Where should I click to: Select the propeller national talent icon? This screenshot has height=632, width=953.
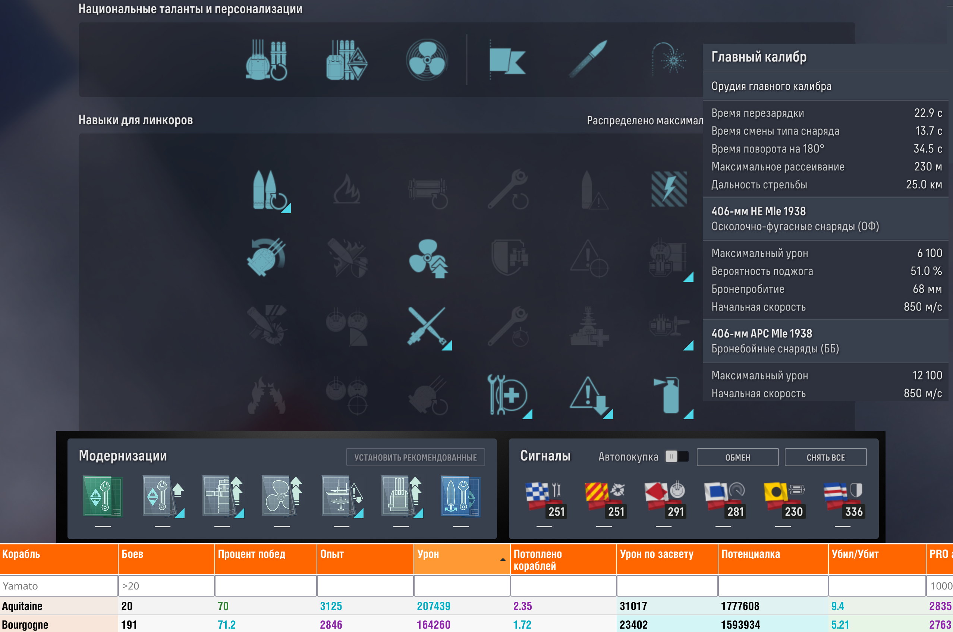pos(427,60)
